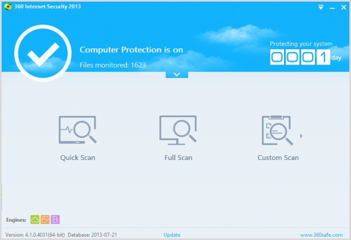Start a scan via the Quick Scan icon

click(x=77, y=130)
